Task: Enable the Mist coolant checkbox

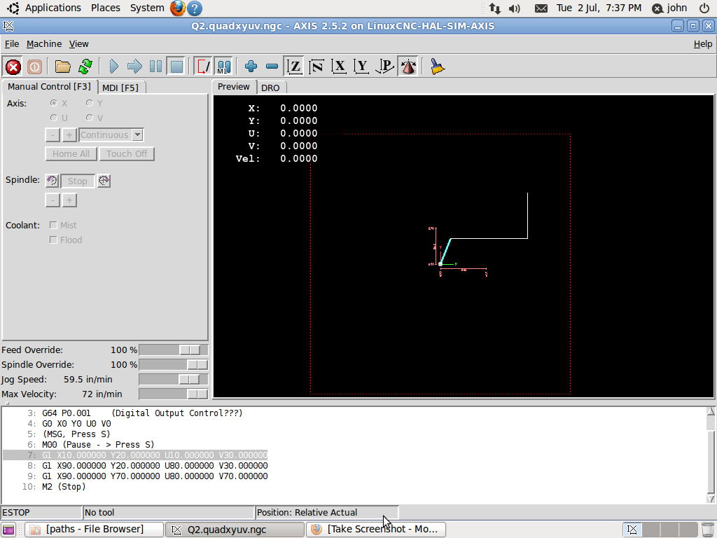Action: point(53,225)
